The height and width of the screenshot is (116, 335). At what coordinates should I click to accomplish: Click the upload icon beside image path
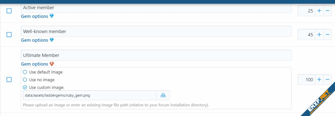(x=163, y=95)
